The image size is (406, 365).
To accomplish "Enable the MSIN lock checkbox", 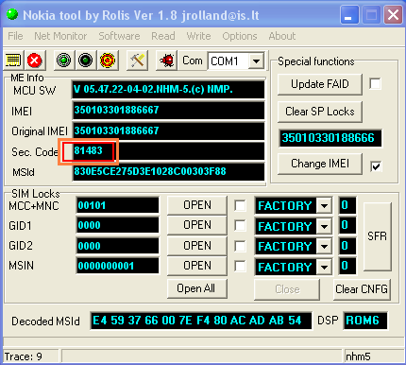I will coord(240,267).
